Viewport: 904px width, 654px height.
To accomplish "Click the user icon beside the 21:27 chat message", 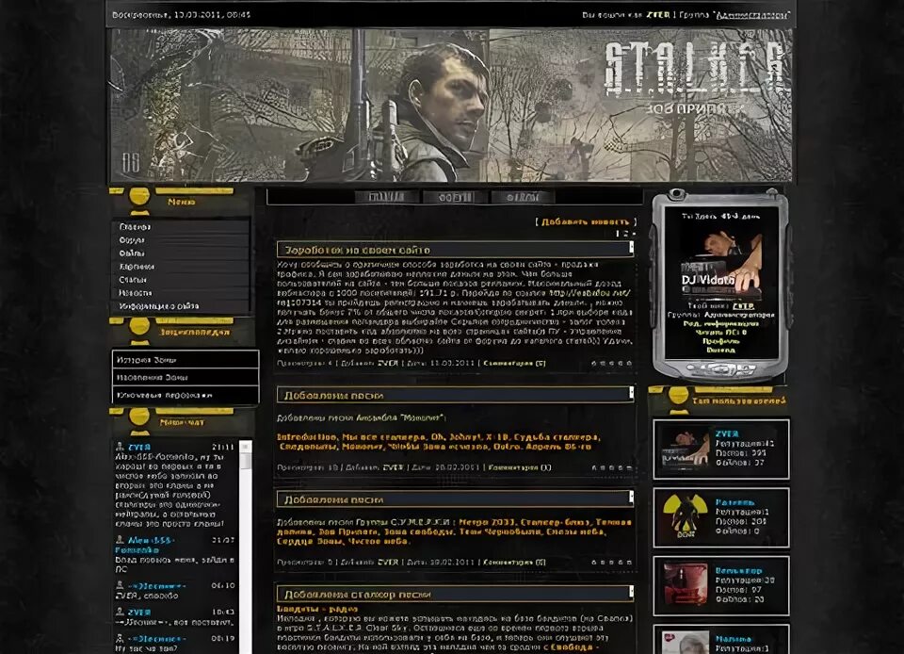I will (120, 540).
